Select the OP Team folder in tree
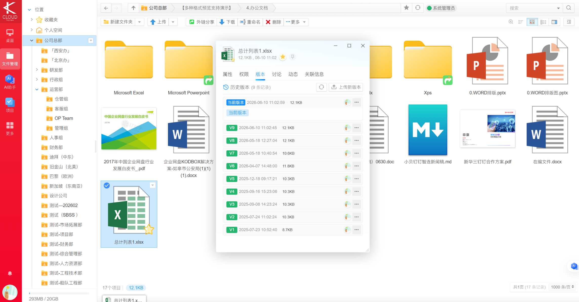 (x=64, y=118)
